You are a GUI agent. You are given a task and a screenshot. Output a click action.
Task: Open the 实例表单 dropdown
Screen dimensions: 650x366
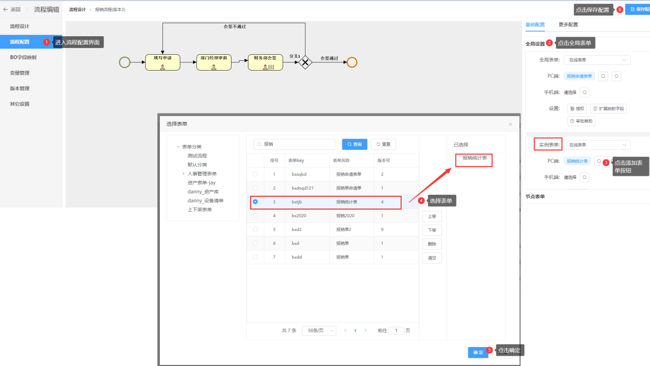pyautogui.click(x=597, y=145)
